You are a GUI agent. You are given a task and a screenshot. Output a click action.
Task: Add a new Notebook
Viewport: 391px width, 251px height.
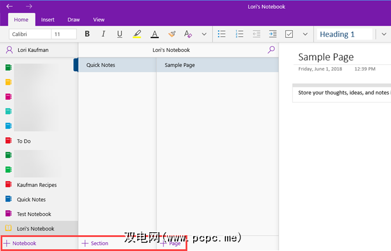click(x=20, y=243)
